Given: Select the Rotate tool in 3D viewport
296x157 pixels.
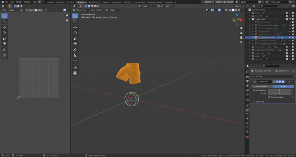Looking at the screenshot, I should [75, 33].
